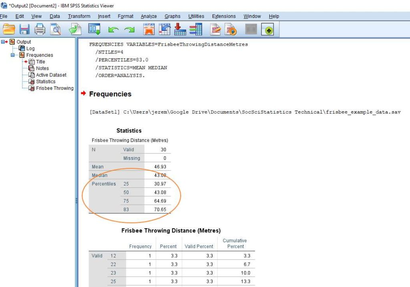This screenshot has height=287, width=410.
Task: Collapse the Frequencies branch in the outline
Action: click(x=12, y=55)
